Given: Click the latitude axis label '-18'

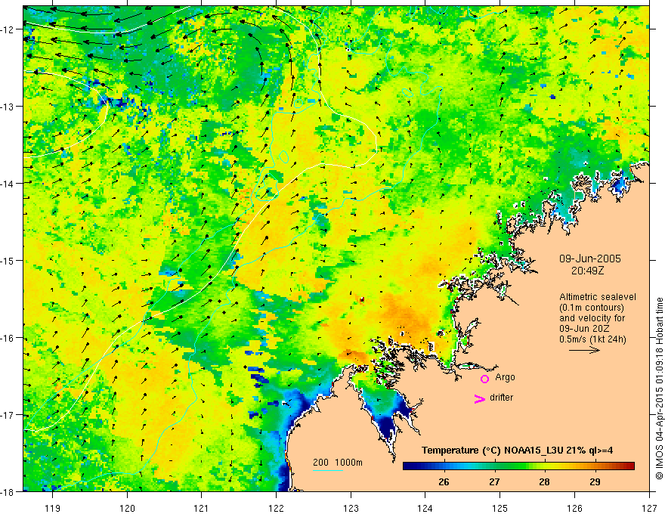Looking at the screenshot, I should (x=8, y=491).
